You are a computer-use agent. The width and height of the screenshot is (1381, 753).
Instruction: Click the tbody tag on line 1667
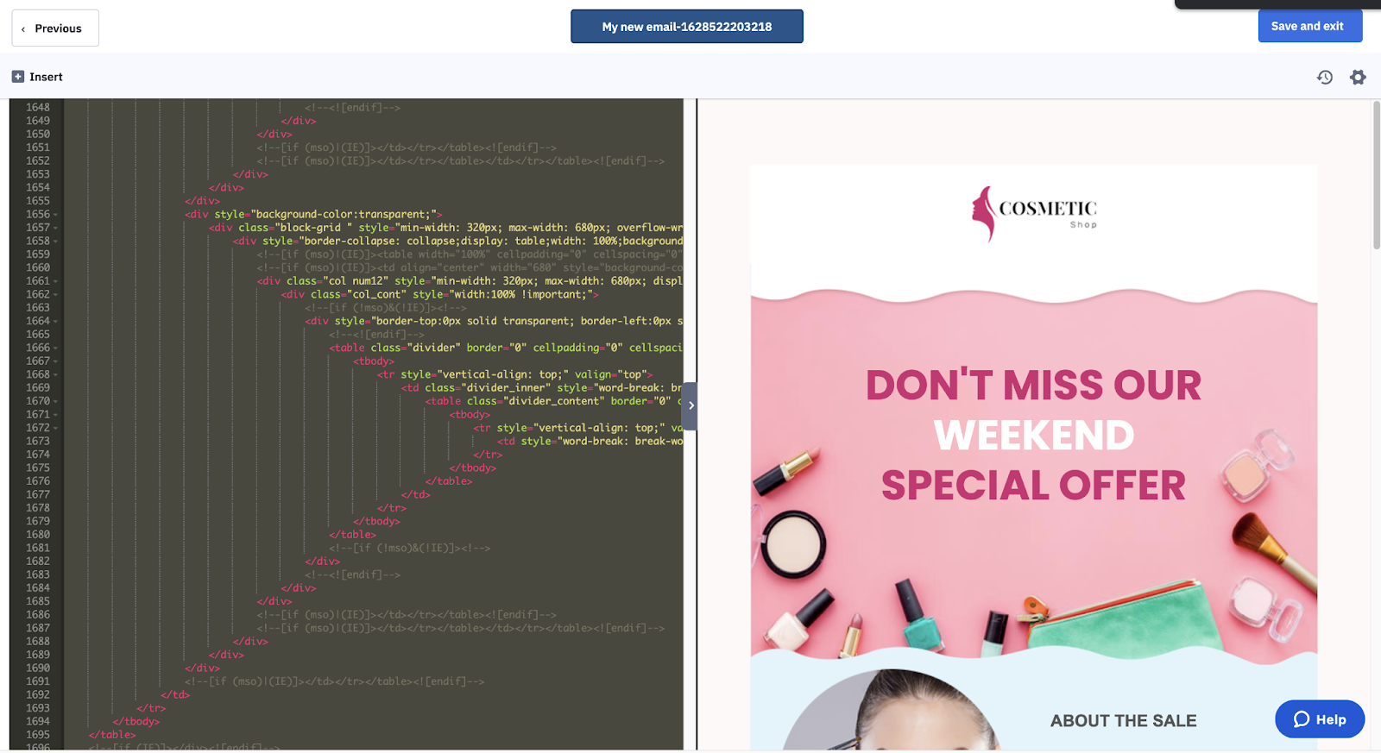pyautogui.click(x=374, y=361)
